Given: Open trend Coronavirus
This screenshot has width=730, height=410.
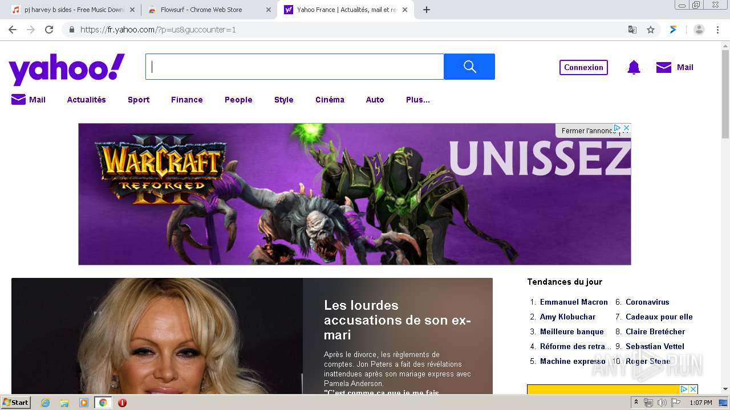Looking at the screenshot, I should tap(647, 302).
